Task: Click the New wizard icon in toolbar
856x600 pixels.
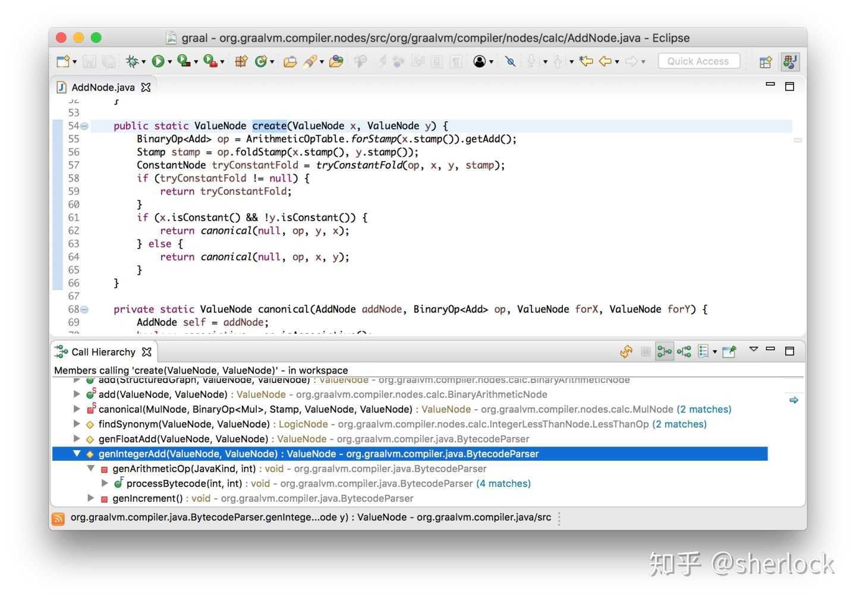Action: click(63, 61)
